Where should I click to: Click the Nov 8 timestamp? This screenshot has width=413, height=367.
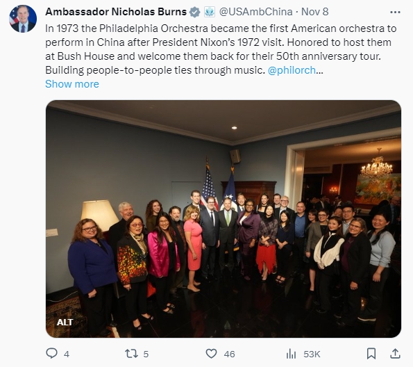[314, 12]
